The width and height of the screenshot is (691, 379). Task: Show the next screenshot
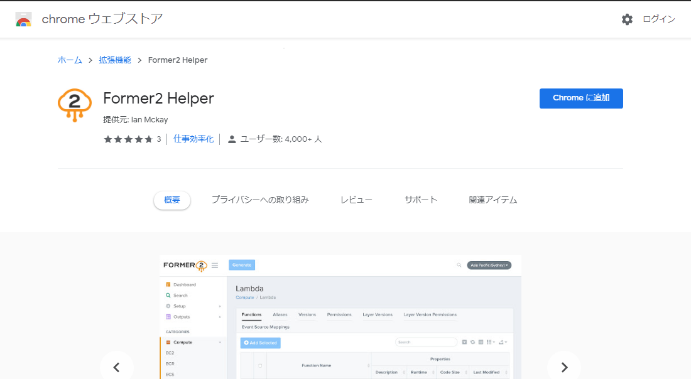[x=564, y=367]
